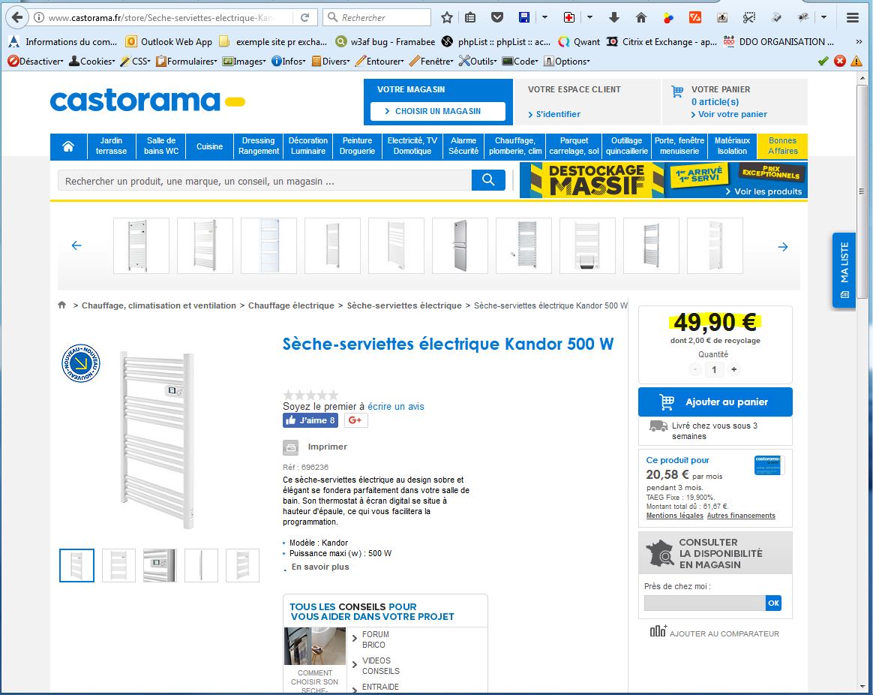873x695 pixels.
Task: Click the printer Imprimer icon
Action: [290, 447]
